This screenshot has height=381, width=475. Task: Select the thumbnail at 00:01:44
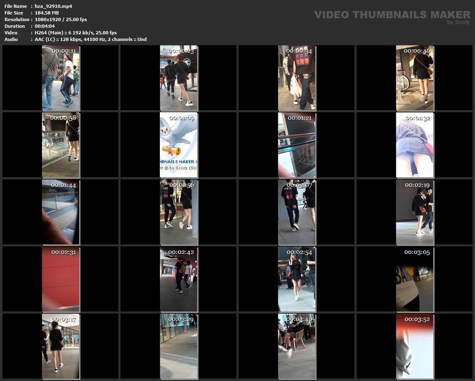pos(61,212)
